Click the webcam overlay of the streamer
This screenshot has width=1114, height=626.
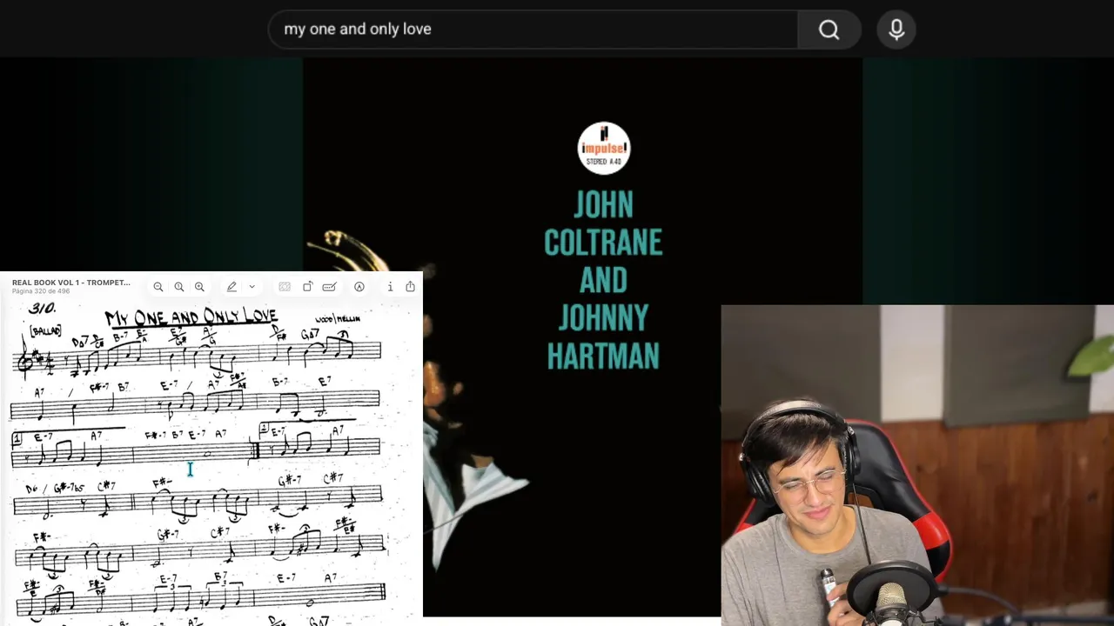(917, 465)
